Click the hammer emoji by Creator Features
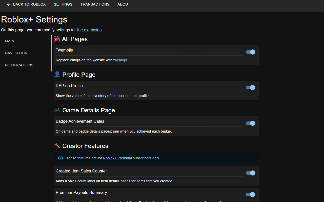The width and height of the screenshot is (324, 202). click(57, 145)
